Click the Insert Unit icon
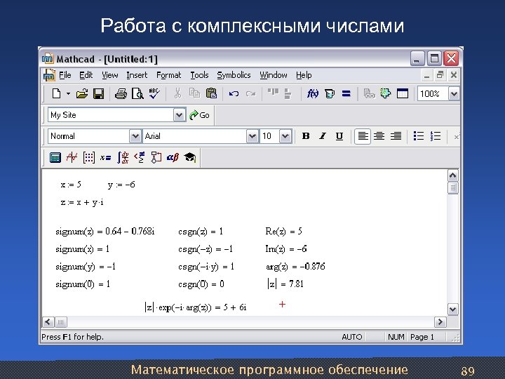The width and height of the screenshot is (505, 379). click(x=330, y=94)
